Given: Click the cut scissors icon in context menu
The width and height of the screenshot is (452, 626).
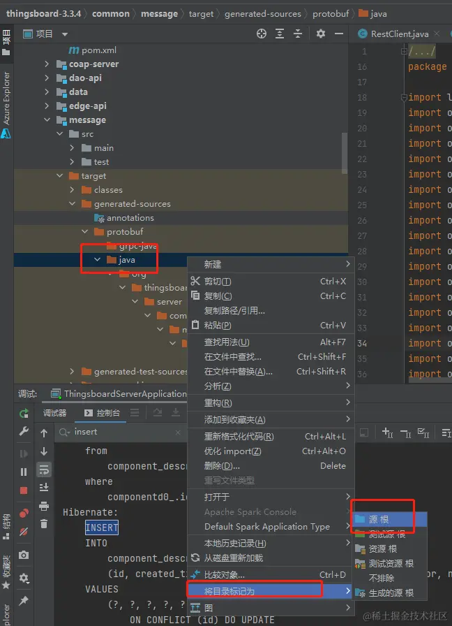Looking at the screenshot, I should (x=195, y=281).
